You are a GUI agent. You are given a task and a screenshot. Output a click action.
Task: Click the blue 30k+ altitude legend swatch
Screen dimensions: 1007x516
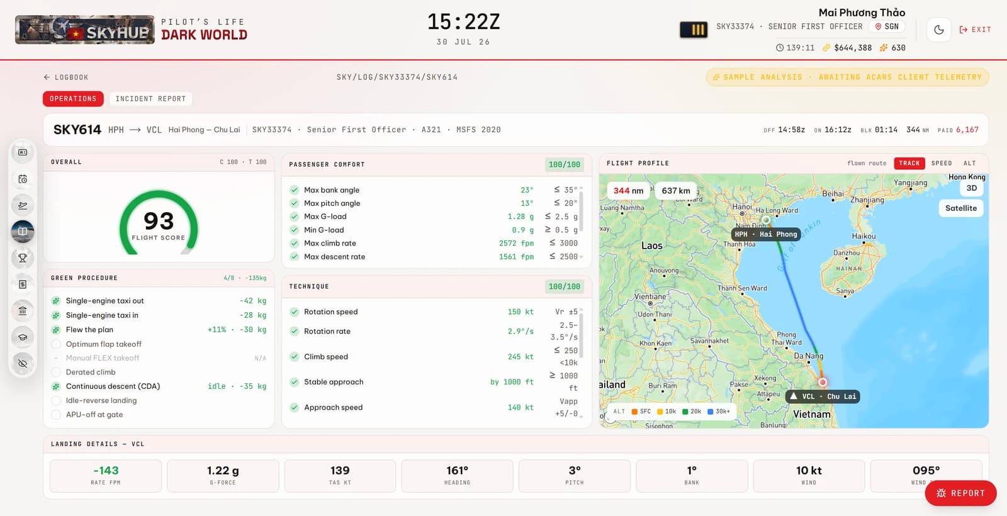[711, 412]
